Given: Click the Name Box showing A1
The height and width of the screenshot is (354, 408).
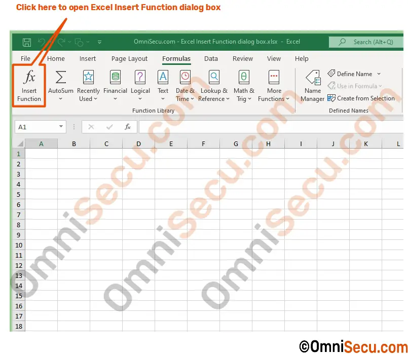Looking at the screenshot, I should 41,127.
